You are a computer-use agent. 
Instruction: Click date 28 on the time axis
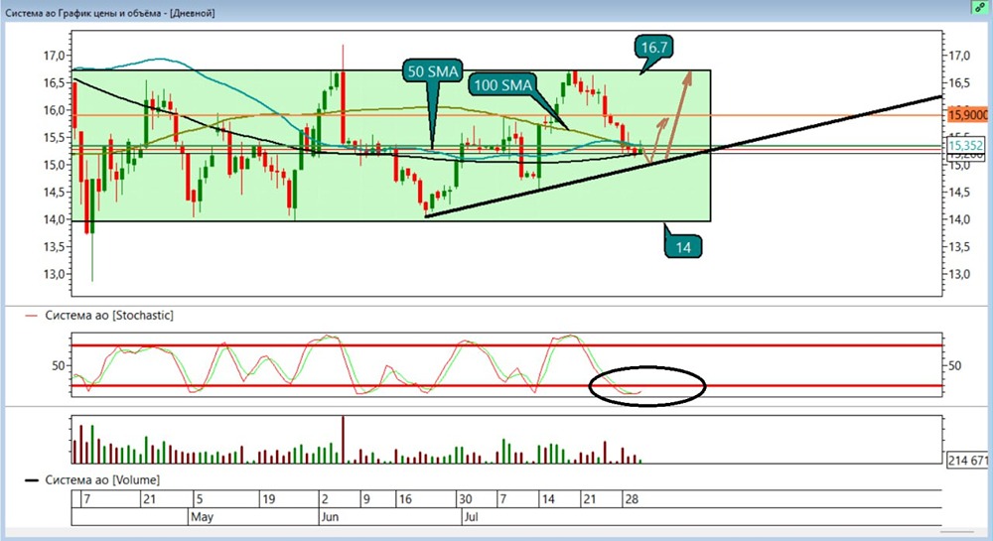632,499
